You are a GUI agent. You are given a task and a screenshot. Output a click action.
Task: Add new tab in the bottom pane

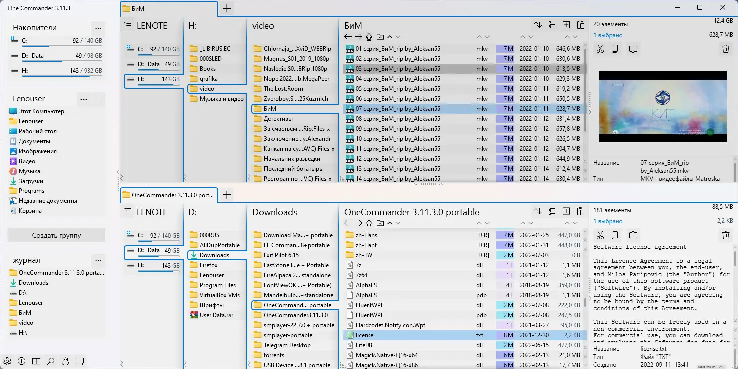pos(227,195)
